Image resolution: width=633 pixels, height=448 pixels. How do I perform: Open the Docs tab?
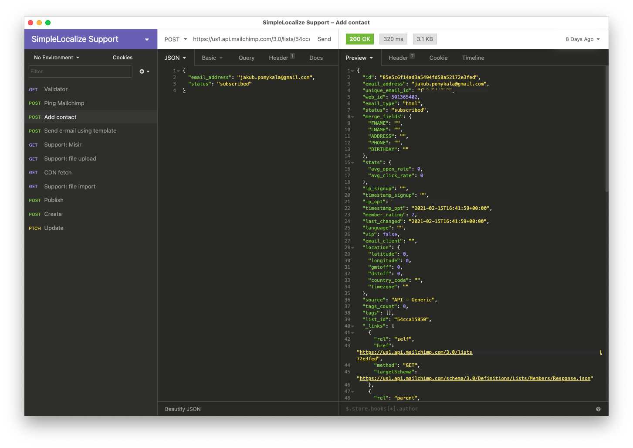point(316,58)
